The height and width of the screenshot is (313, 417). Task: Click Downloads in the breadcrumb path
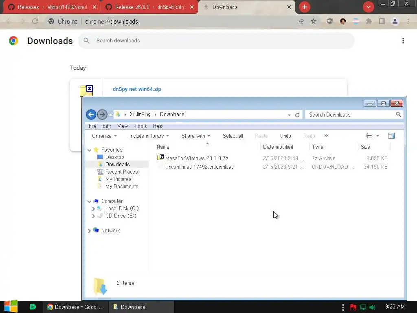172,115
